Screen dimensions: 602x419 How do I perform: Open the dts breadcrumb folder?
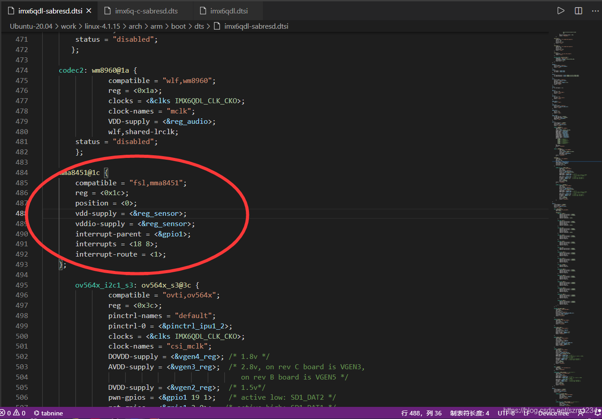[x=199, y=26]
